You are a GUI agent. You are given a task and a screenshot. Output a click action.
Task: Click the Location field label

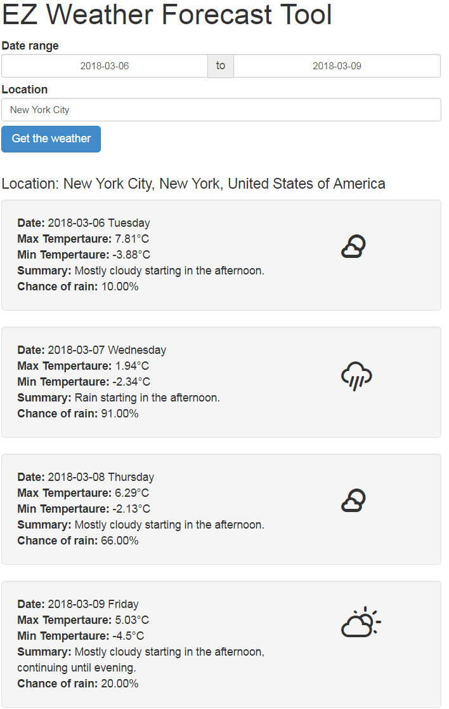(25, 90)
